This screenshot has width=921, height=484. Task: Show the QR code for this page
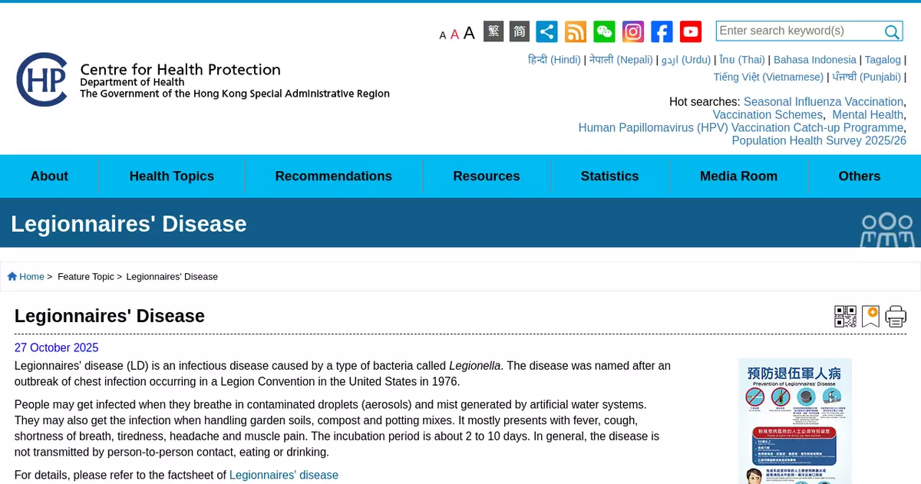[845, 316]
